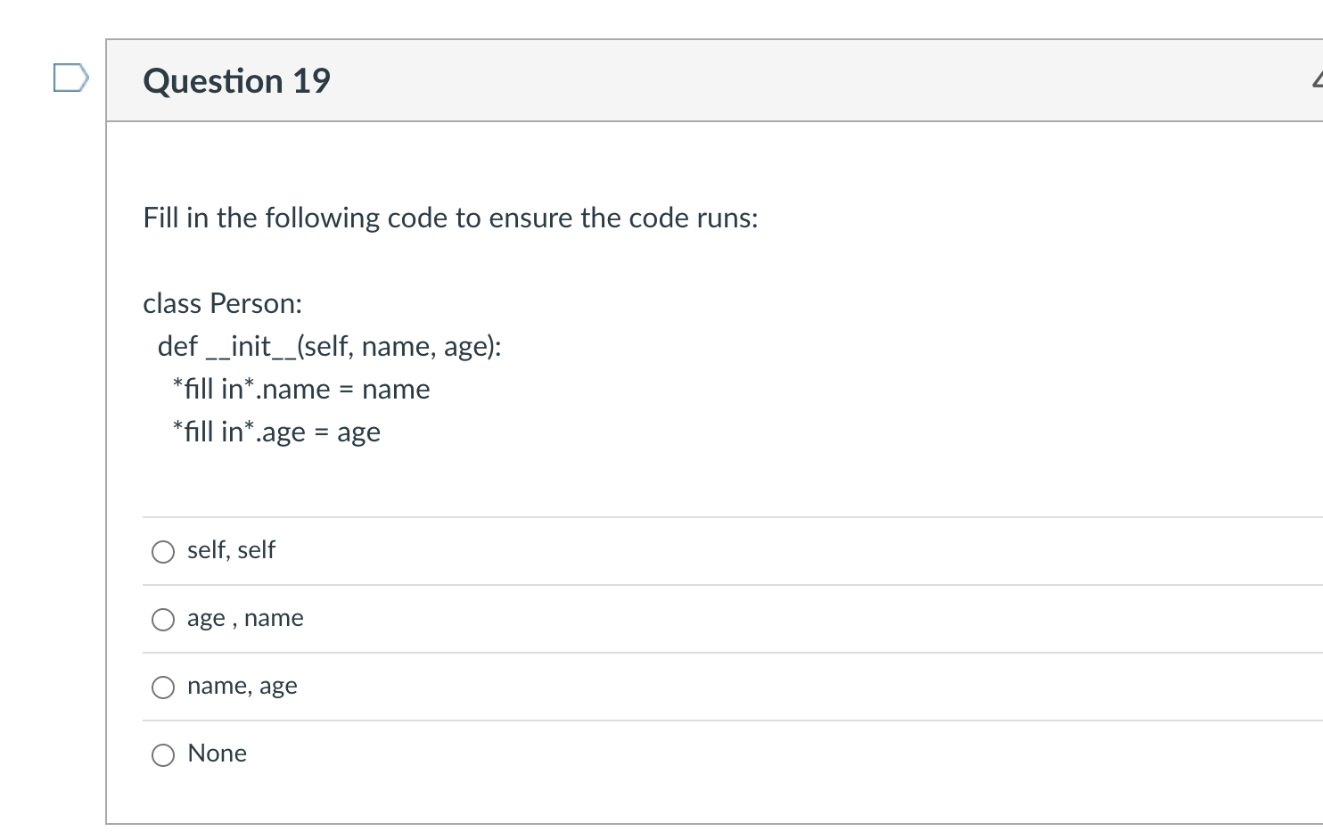The image size is (1323, 840).
Task: Click the '*fill in*.age = age' line
Action: click(275, 432)
